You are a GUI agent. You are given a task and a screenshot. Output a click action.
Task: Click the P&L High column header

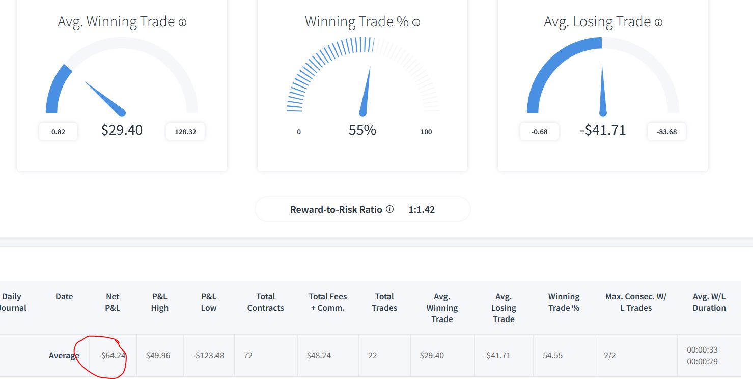point(159,302)
